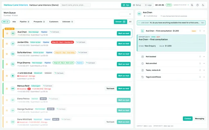Switch queue filter to Unread
The height and width of the screenshot is (130, 209).
[121, 22]
